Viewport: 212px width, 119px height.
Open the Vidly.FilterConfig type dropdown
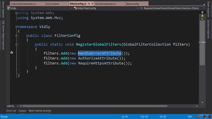(x=137, y=8)
